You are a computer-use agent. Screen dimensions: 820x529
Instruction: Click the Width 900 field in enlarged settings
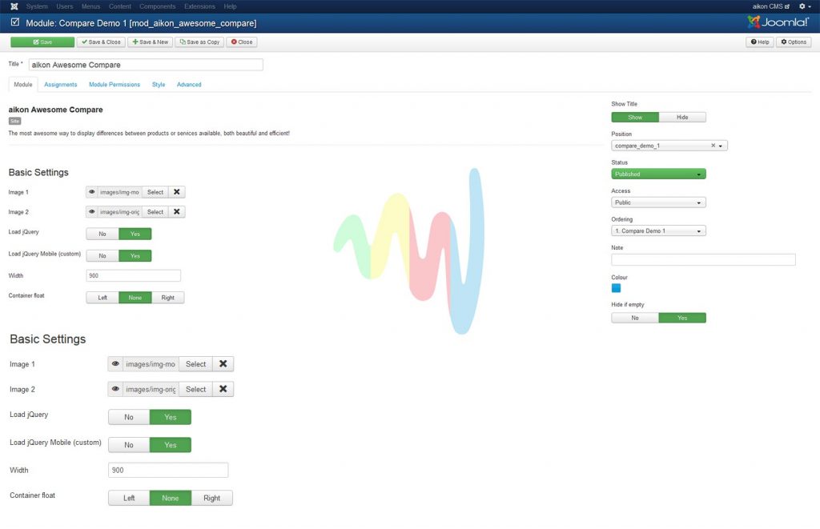168,470
